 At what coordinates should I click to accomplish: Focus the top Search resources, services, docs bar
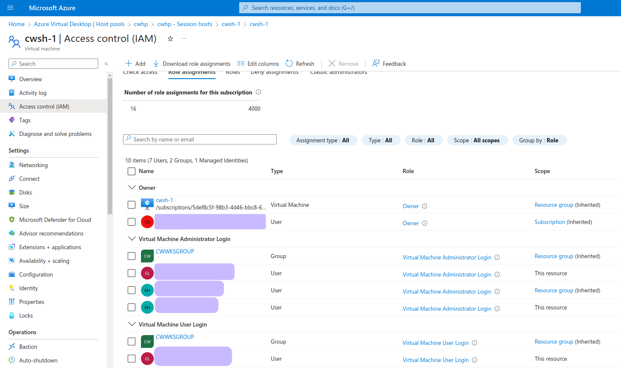click(x=410, y=8)
